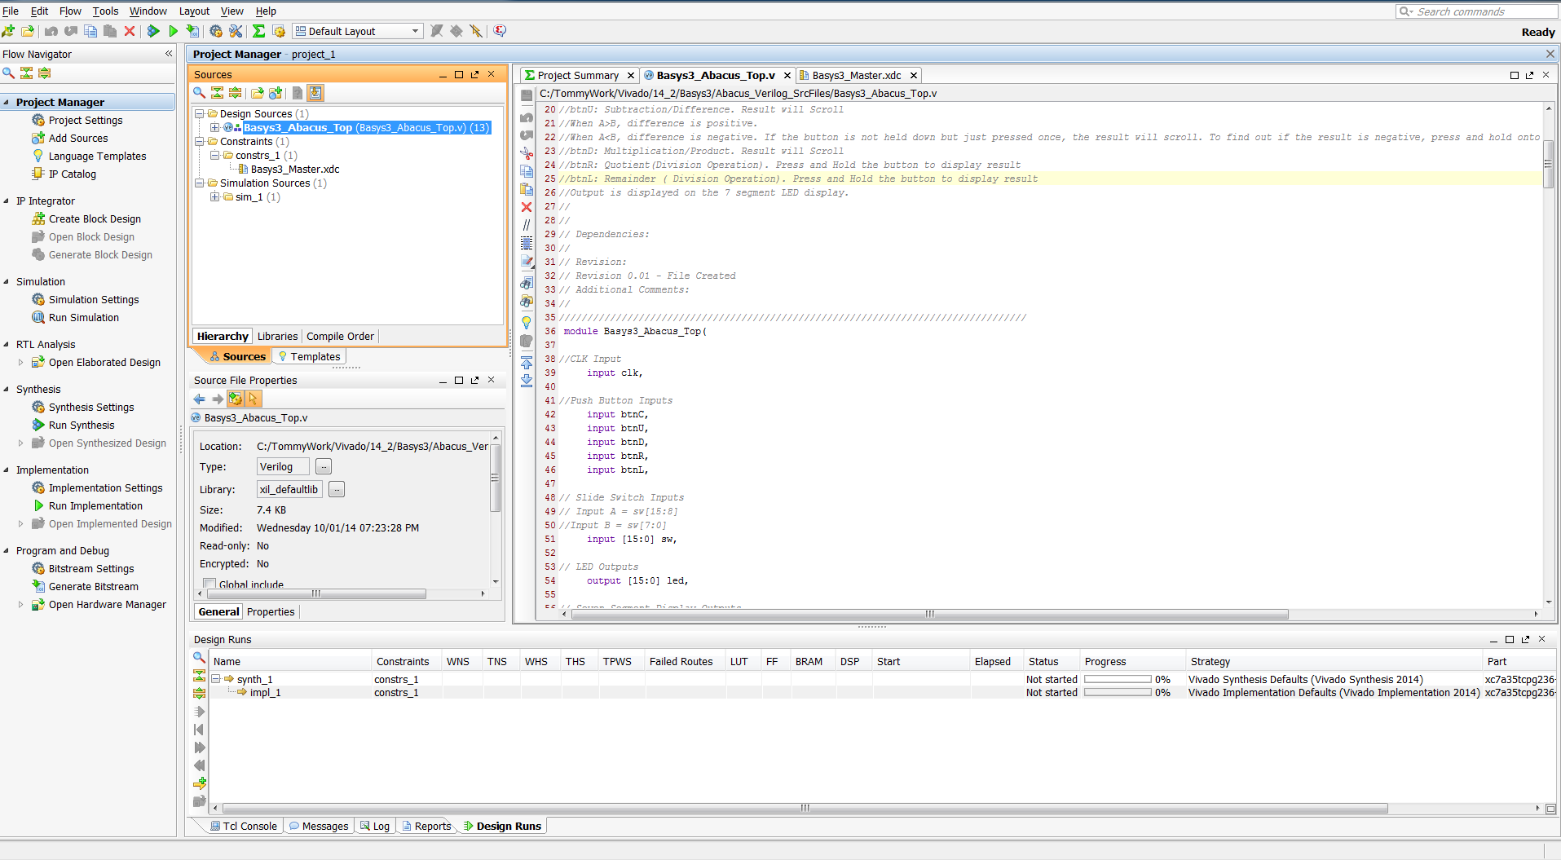Click the lightbulb language templates icon in editor sidebar

point(527,323)
